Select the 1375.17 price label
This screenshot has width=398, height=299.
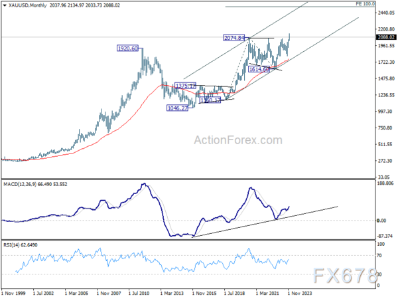click(185, 86)
